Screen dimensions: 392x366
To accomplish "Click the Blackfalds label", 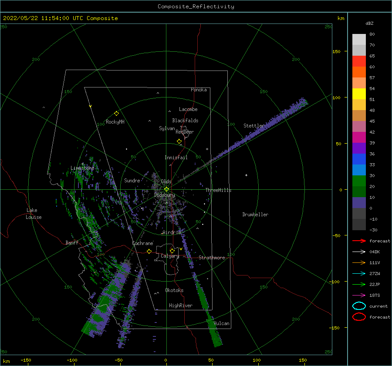I will pos(185,121).
